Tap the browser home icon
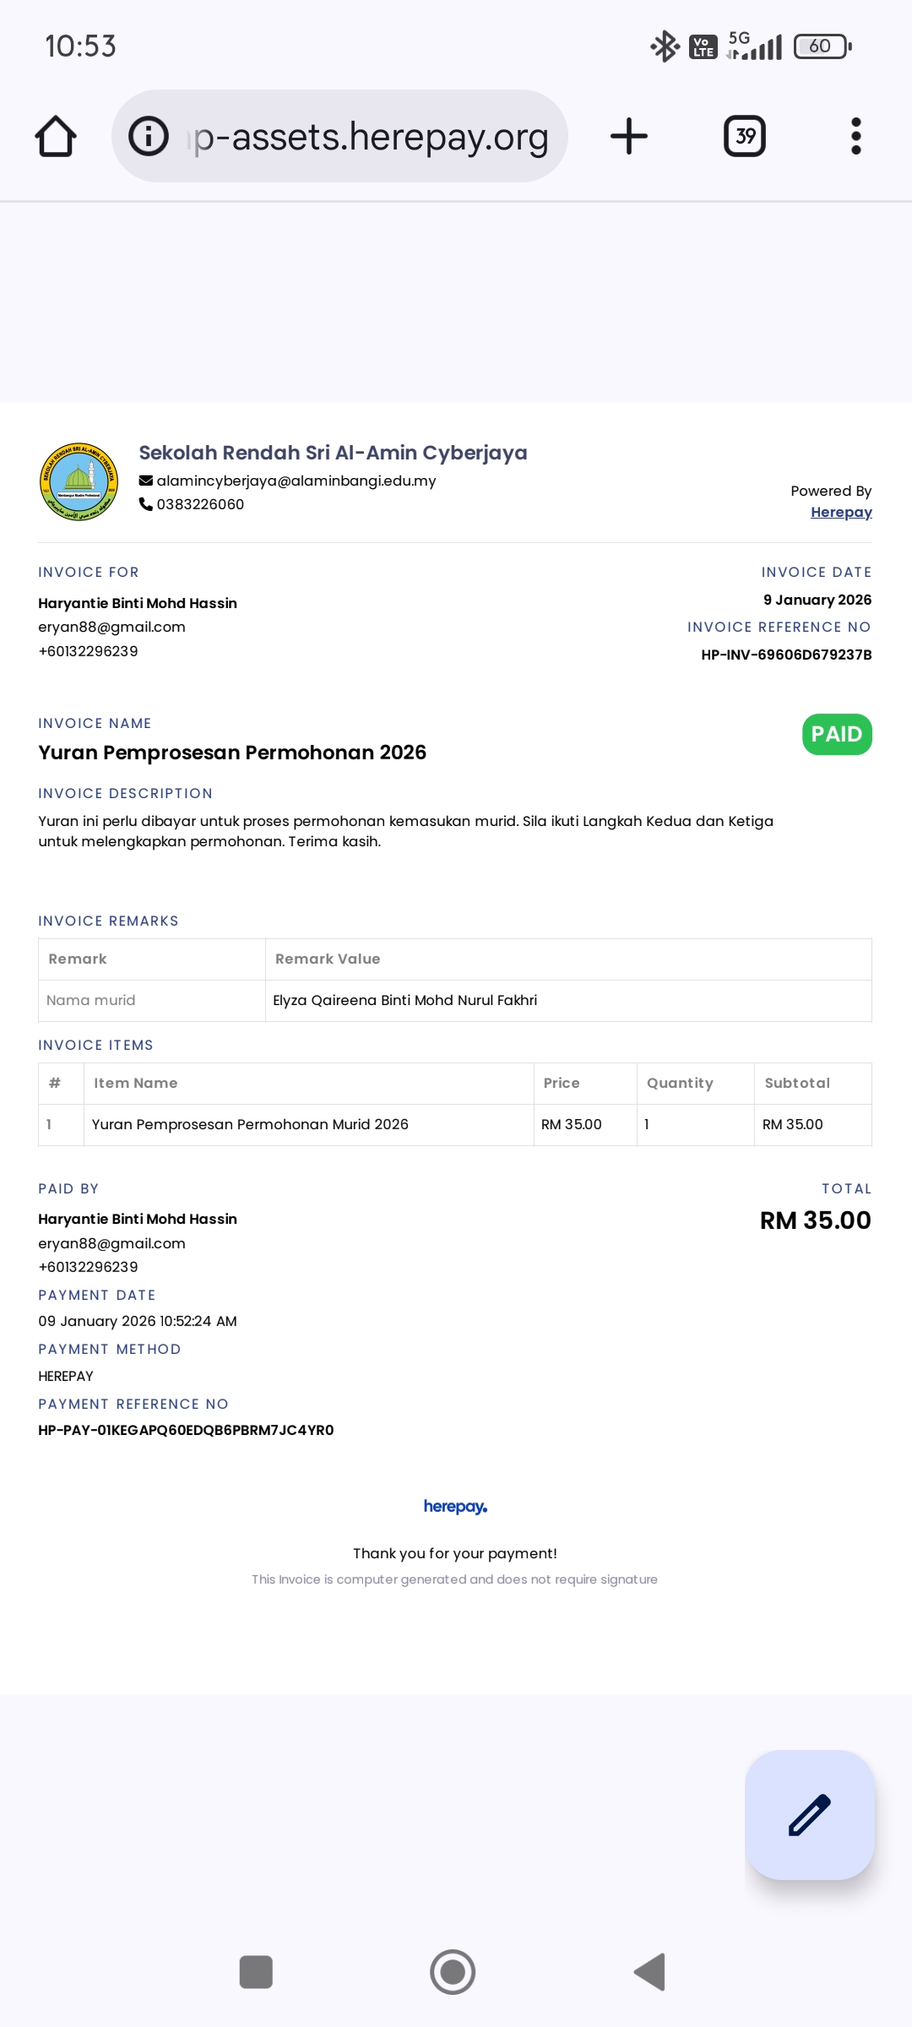This screenshot has width=912, height=2027. 56,136
